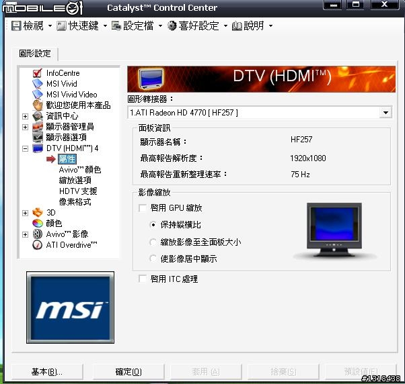Select the 保持縱橫比 radio button
This screenshot has width=405, height=384.
click(153, 225)
